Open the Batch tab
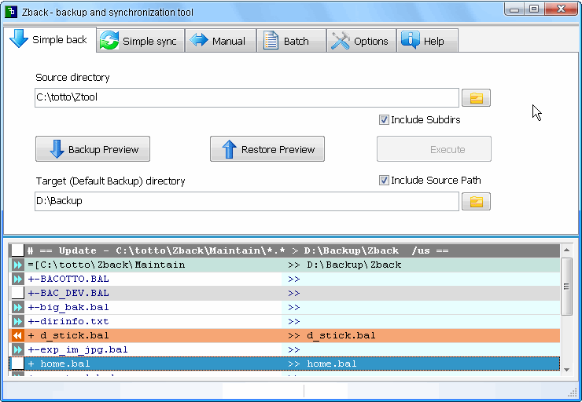This screenshot has height=402, width=582. (x=290, y=41)
